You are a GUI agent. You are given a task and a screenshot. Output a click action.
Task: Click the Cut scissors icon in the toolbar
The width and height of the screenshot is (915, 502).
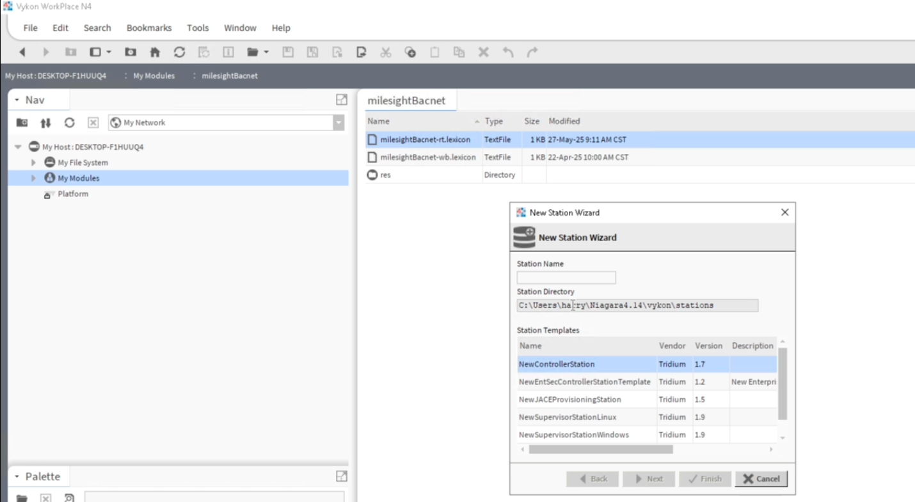coord(386,52)
